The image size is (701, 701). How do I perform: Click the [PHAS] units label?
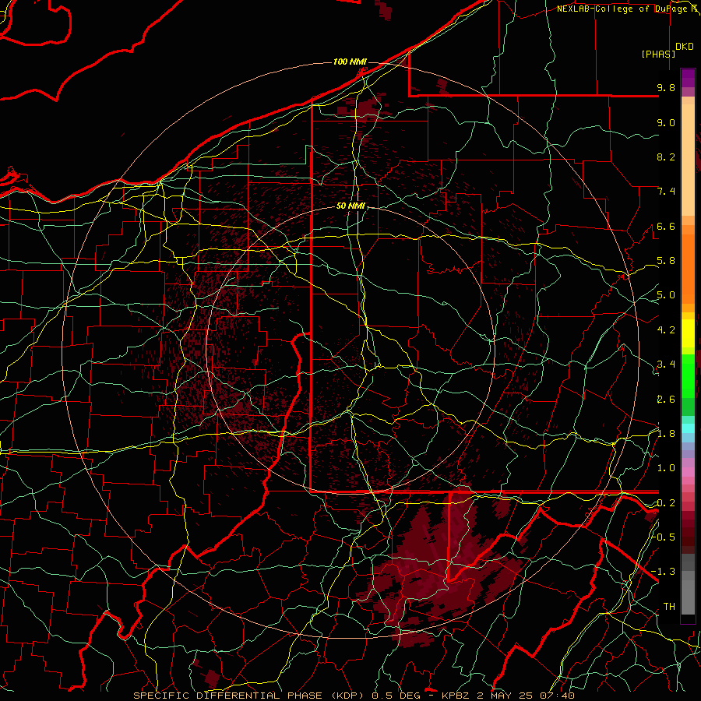pyautogui.click(x=658, y=54)
